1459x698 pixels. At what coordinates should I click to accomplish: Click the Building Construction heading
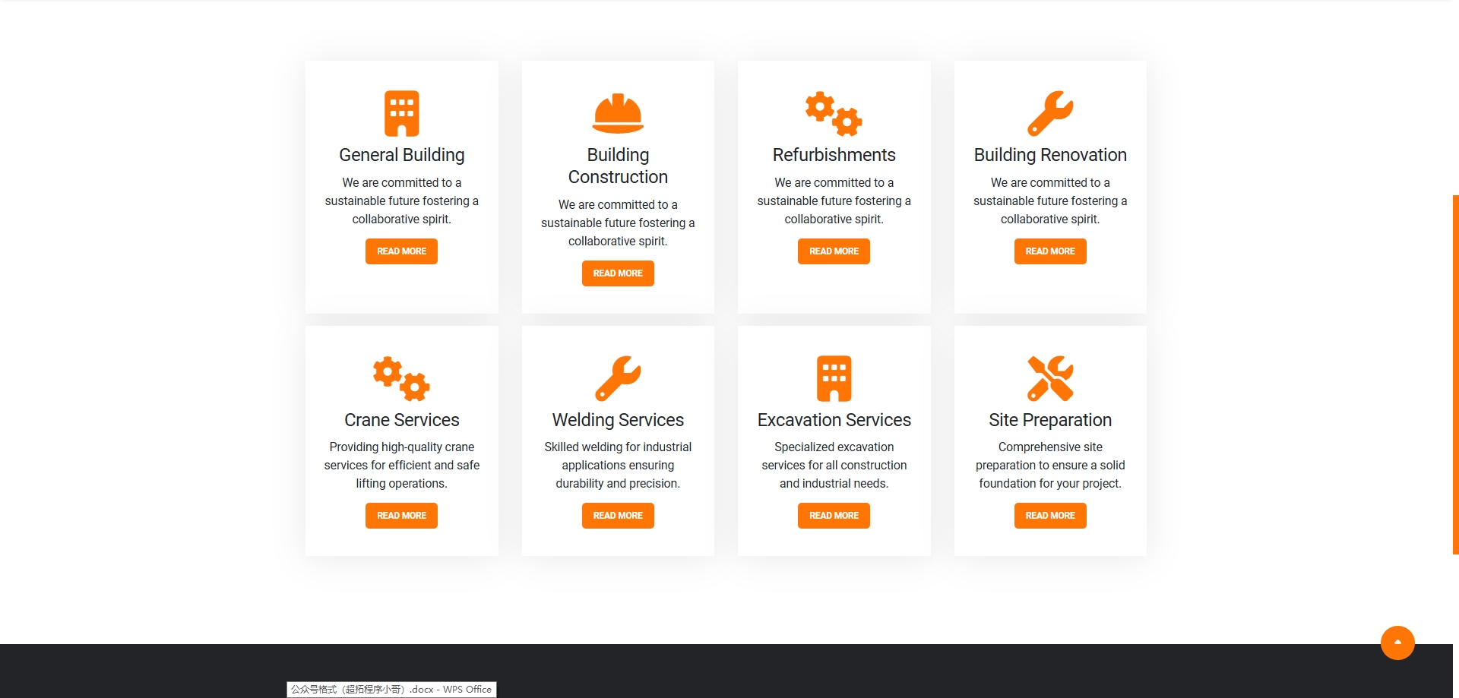coord(618,166)
